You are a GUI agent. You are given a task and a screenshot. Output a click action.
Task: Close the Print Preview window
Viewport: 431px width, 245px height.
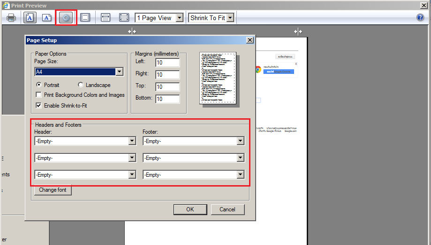pyautogui.click(x=424, y=5)
